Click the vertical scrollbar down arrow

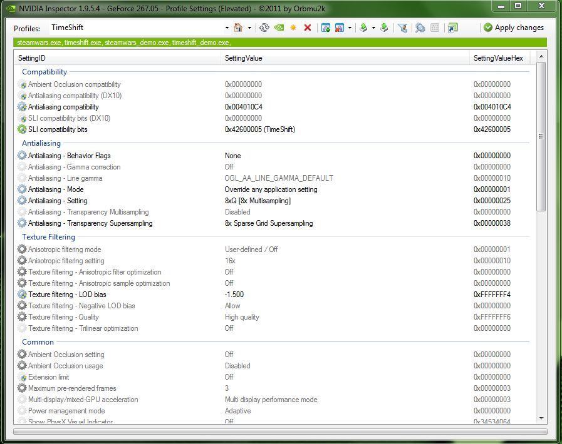(x=541, y=418)
